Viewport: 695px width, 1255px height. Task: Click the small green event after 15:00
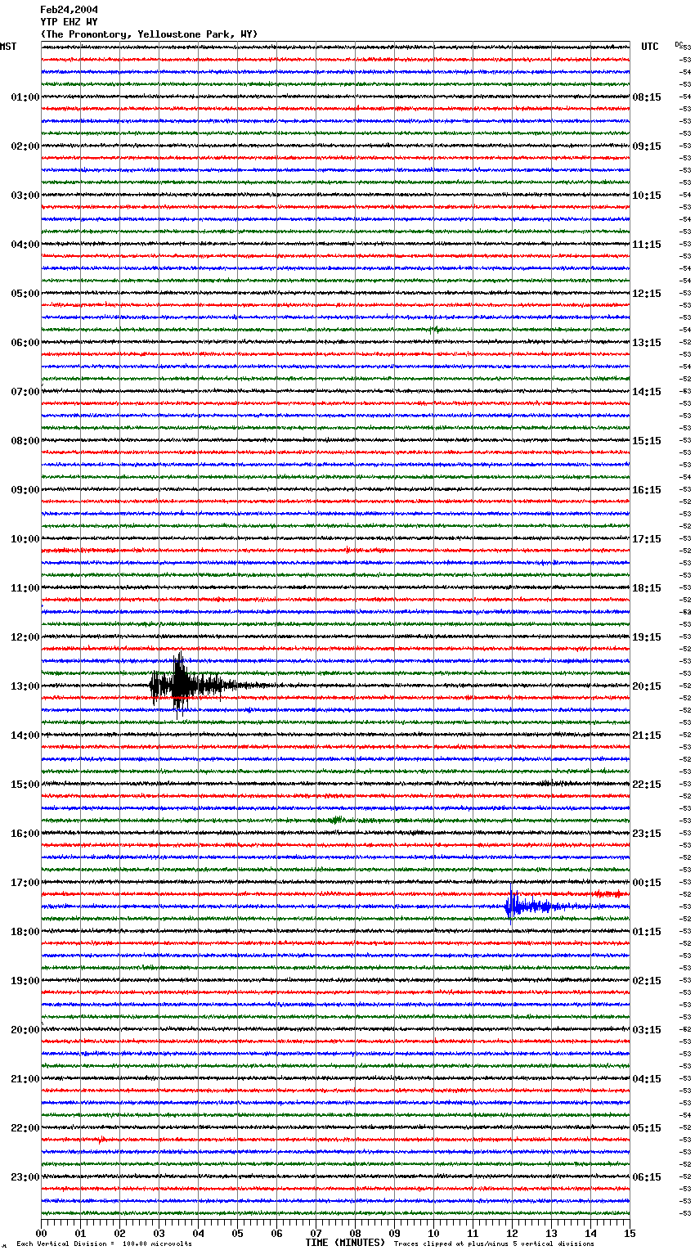click(338, 820)
